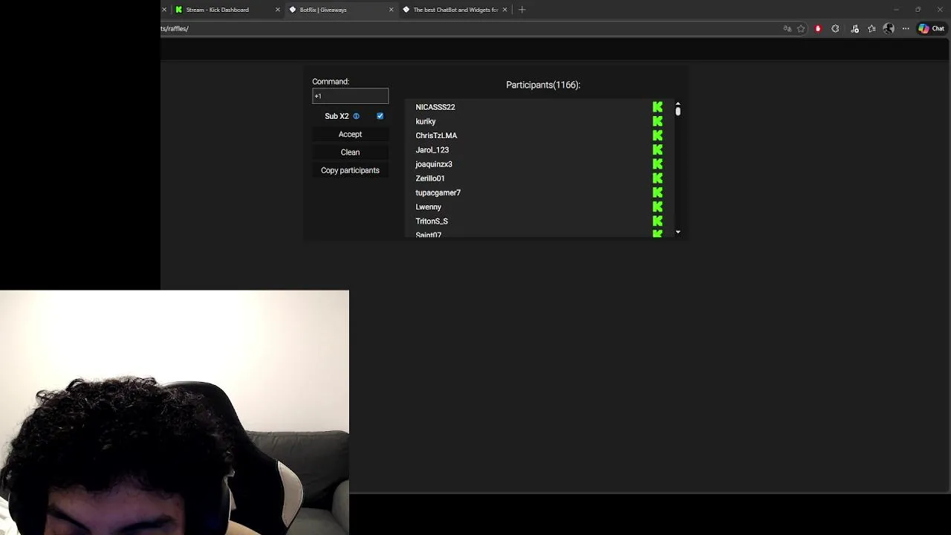This screenshot has width=951, height=535.
Task: Select participant Lwenny
Action: (x=428, y=207)
